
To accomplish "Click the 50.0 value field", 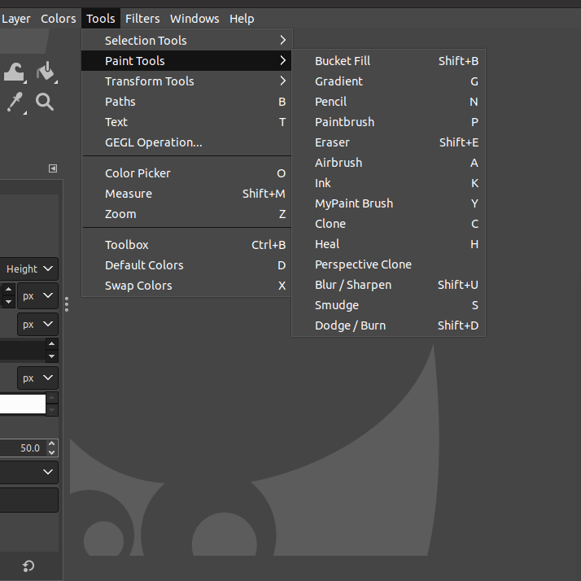I will (23, 448).
